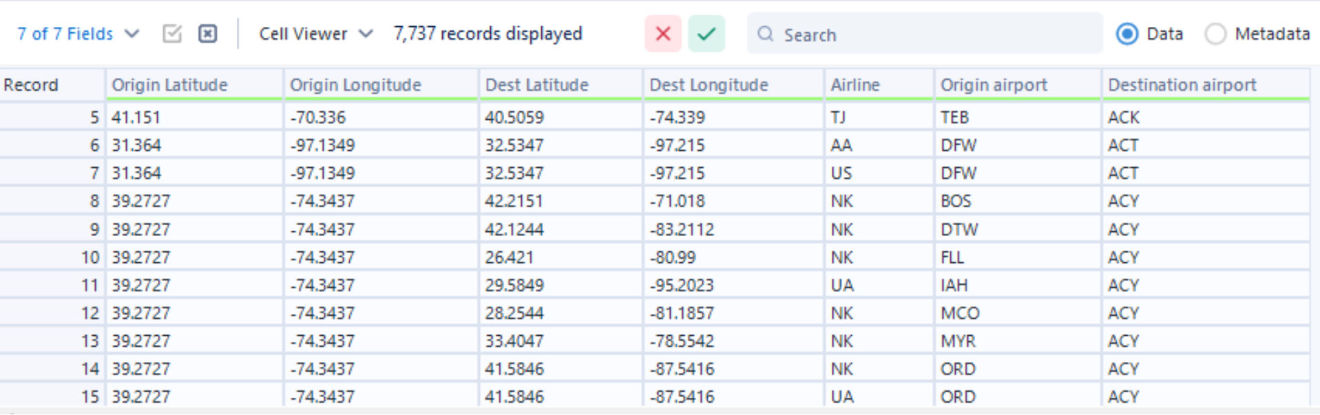1320x415 pixels.
Task: Click the red X cancel icon
Action: click(663, 34)
